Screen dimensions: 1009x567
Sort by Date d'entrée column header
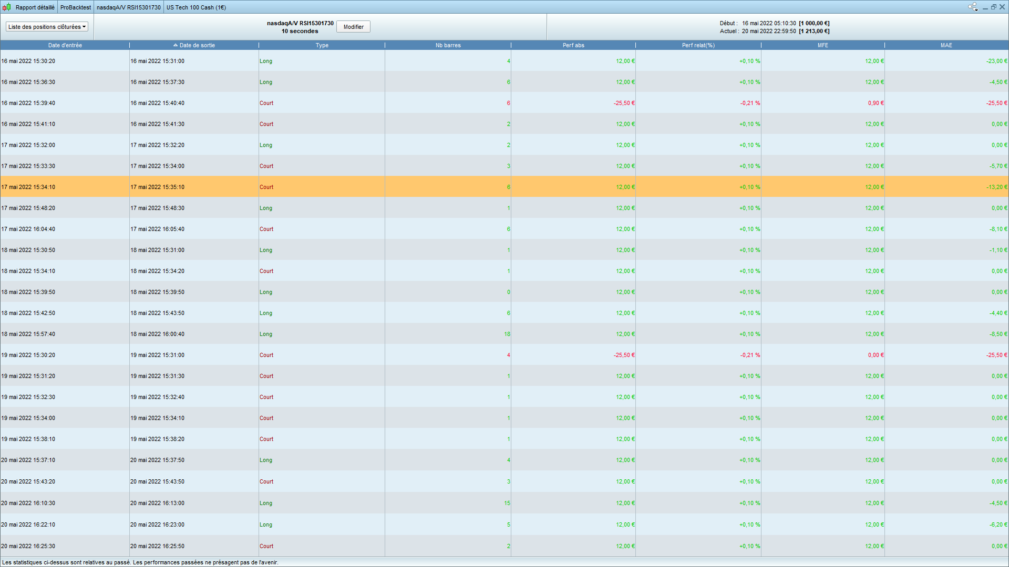(x=65, y=45)
